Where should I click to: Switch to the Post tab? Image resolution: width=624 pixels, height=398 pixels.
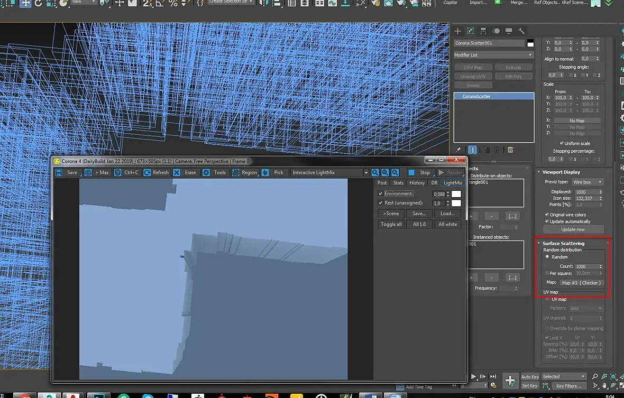(x=382, y=183)
